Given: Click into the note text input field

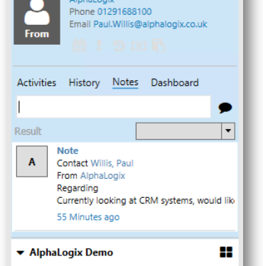Looking at the screenshot, I should [x=114, y=107].
